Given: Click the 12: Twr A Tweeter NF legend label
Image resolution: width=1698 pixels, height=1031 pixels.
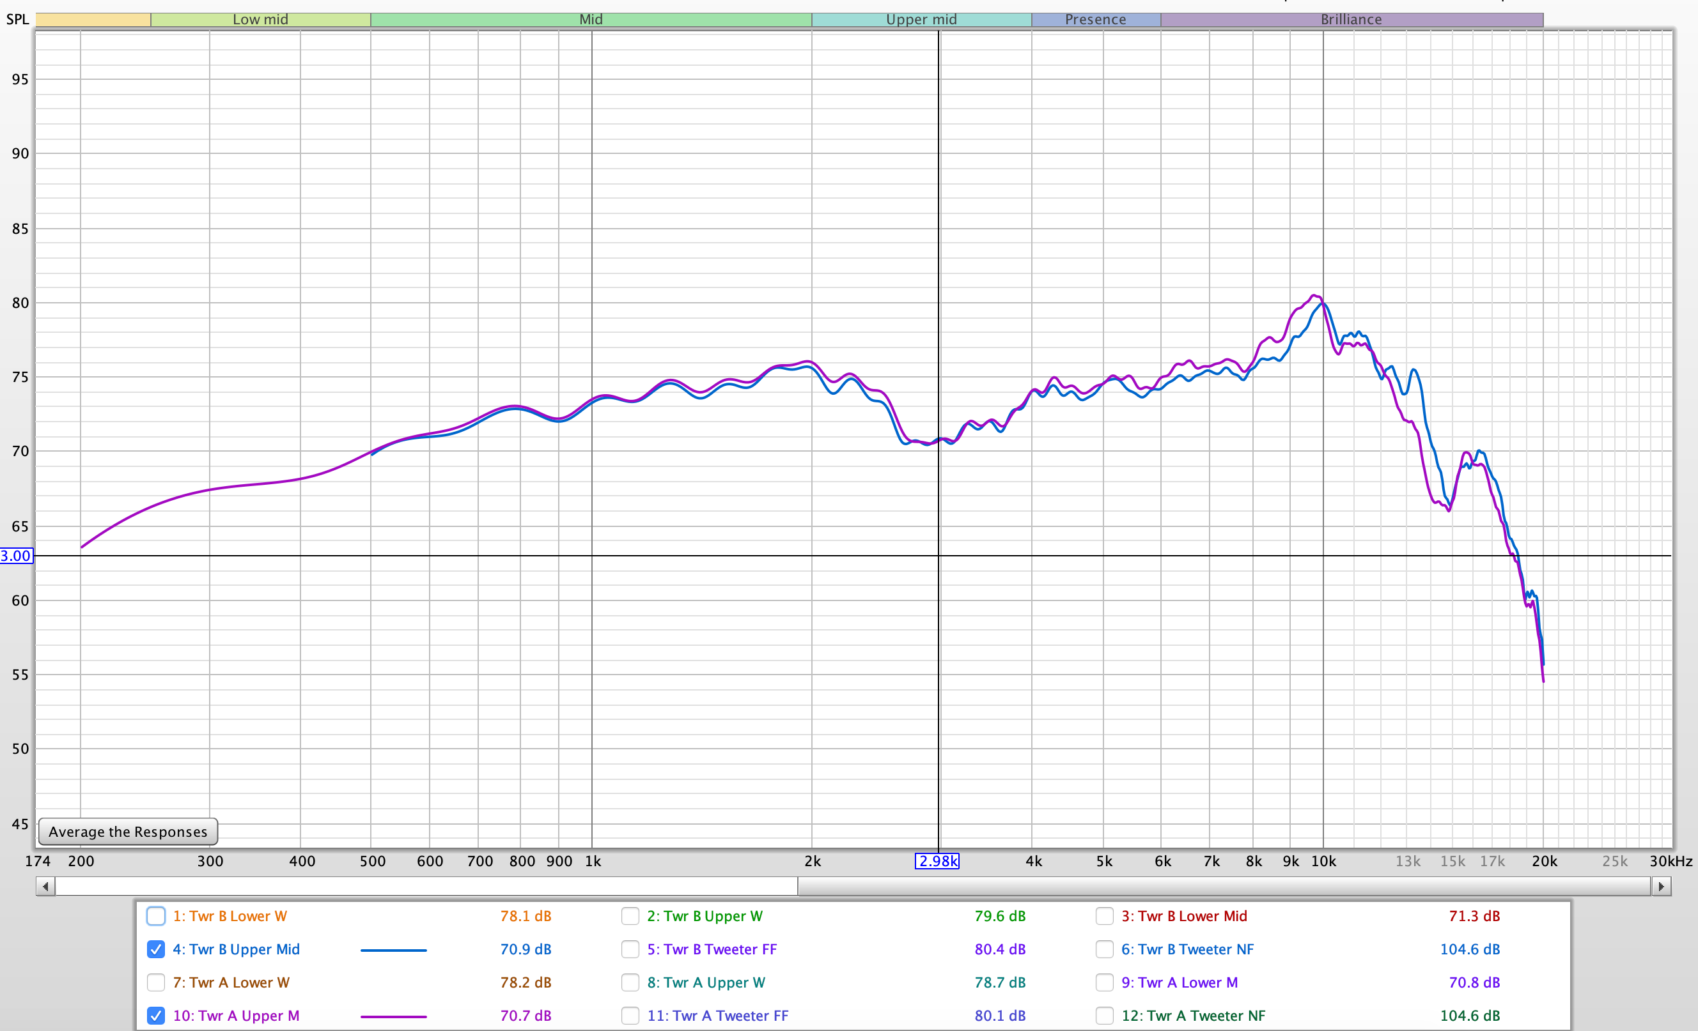Looking at the screenshot, I should click(1193, 1015).
